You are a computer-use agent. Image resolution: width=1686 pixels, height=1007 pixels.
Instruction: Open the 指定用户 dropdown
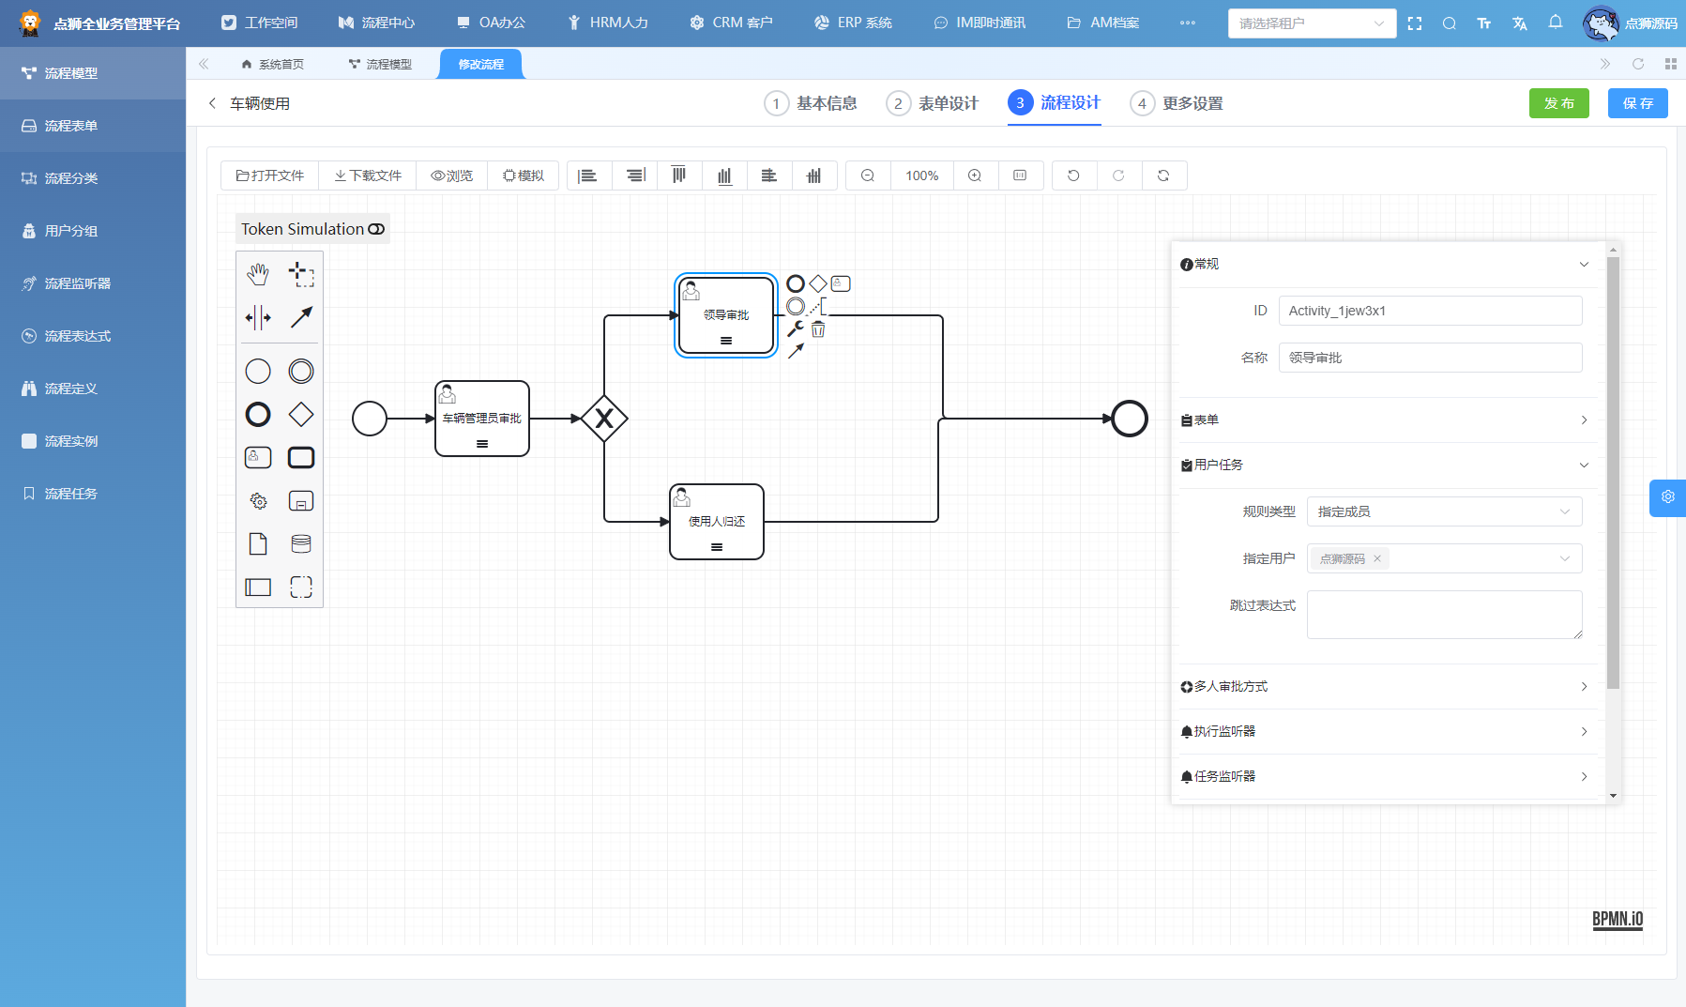[x=1444, y=558]
